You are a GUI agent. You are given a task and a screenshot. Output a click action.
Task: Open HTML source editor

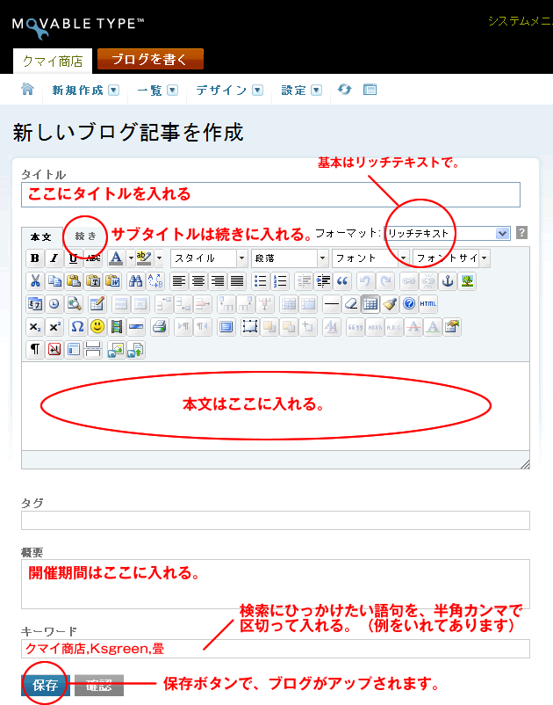pyautogui.click(x=428, y=304)
